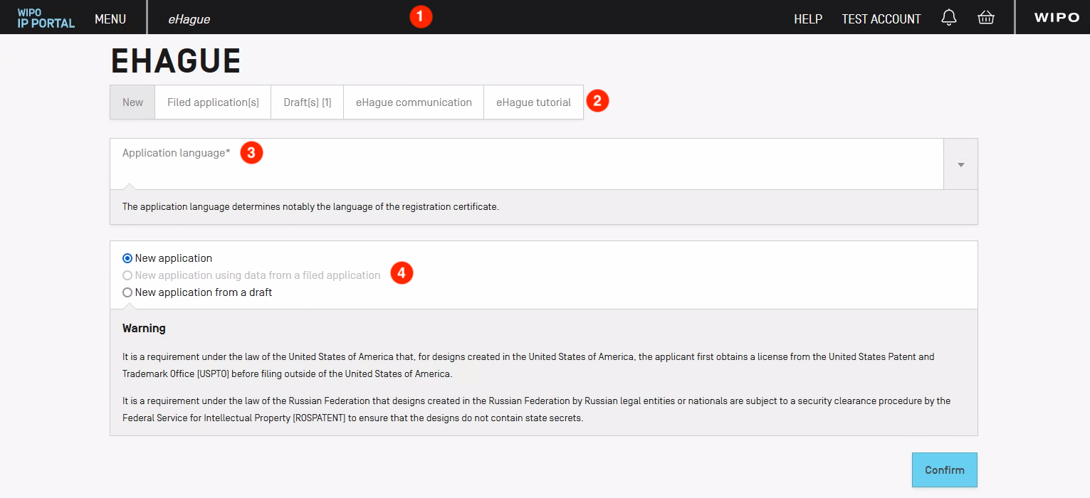Select "New application using data from a filed application"
Viewport: 1090px width, 498px height.
(x=127, y=275)
